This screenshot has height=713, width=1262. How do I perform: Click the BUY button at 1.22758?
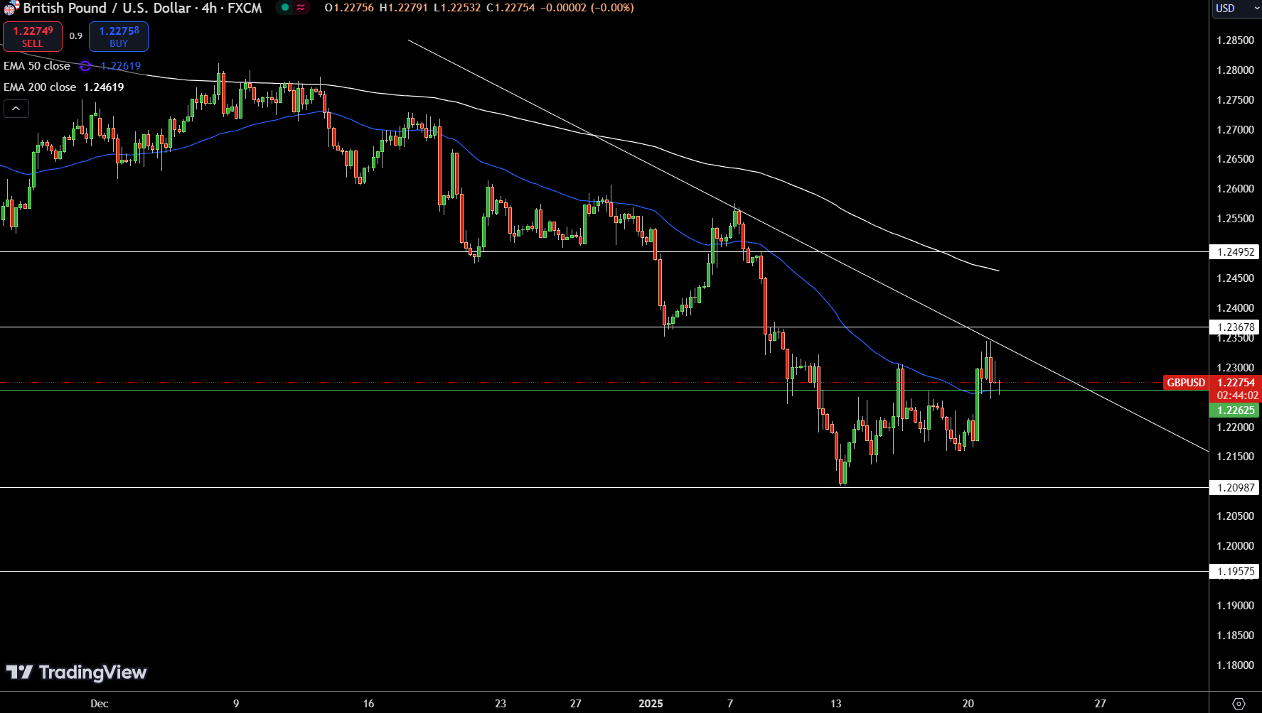tap(119, 36)
